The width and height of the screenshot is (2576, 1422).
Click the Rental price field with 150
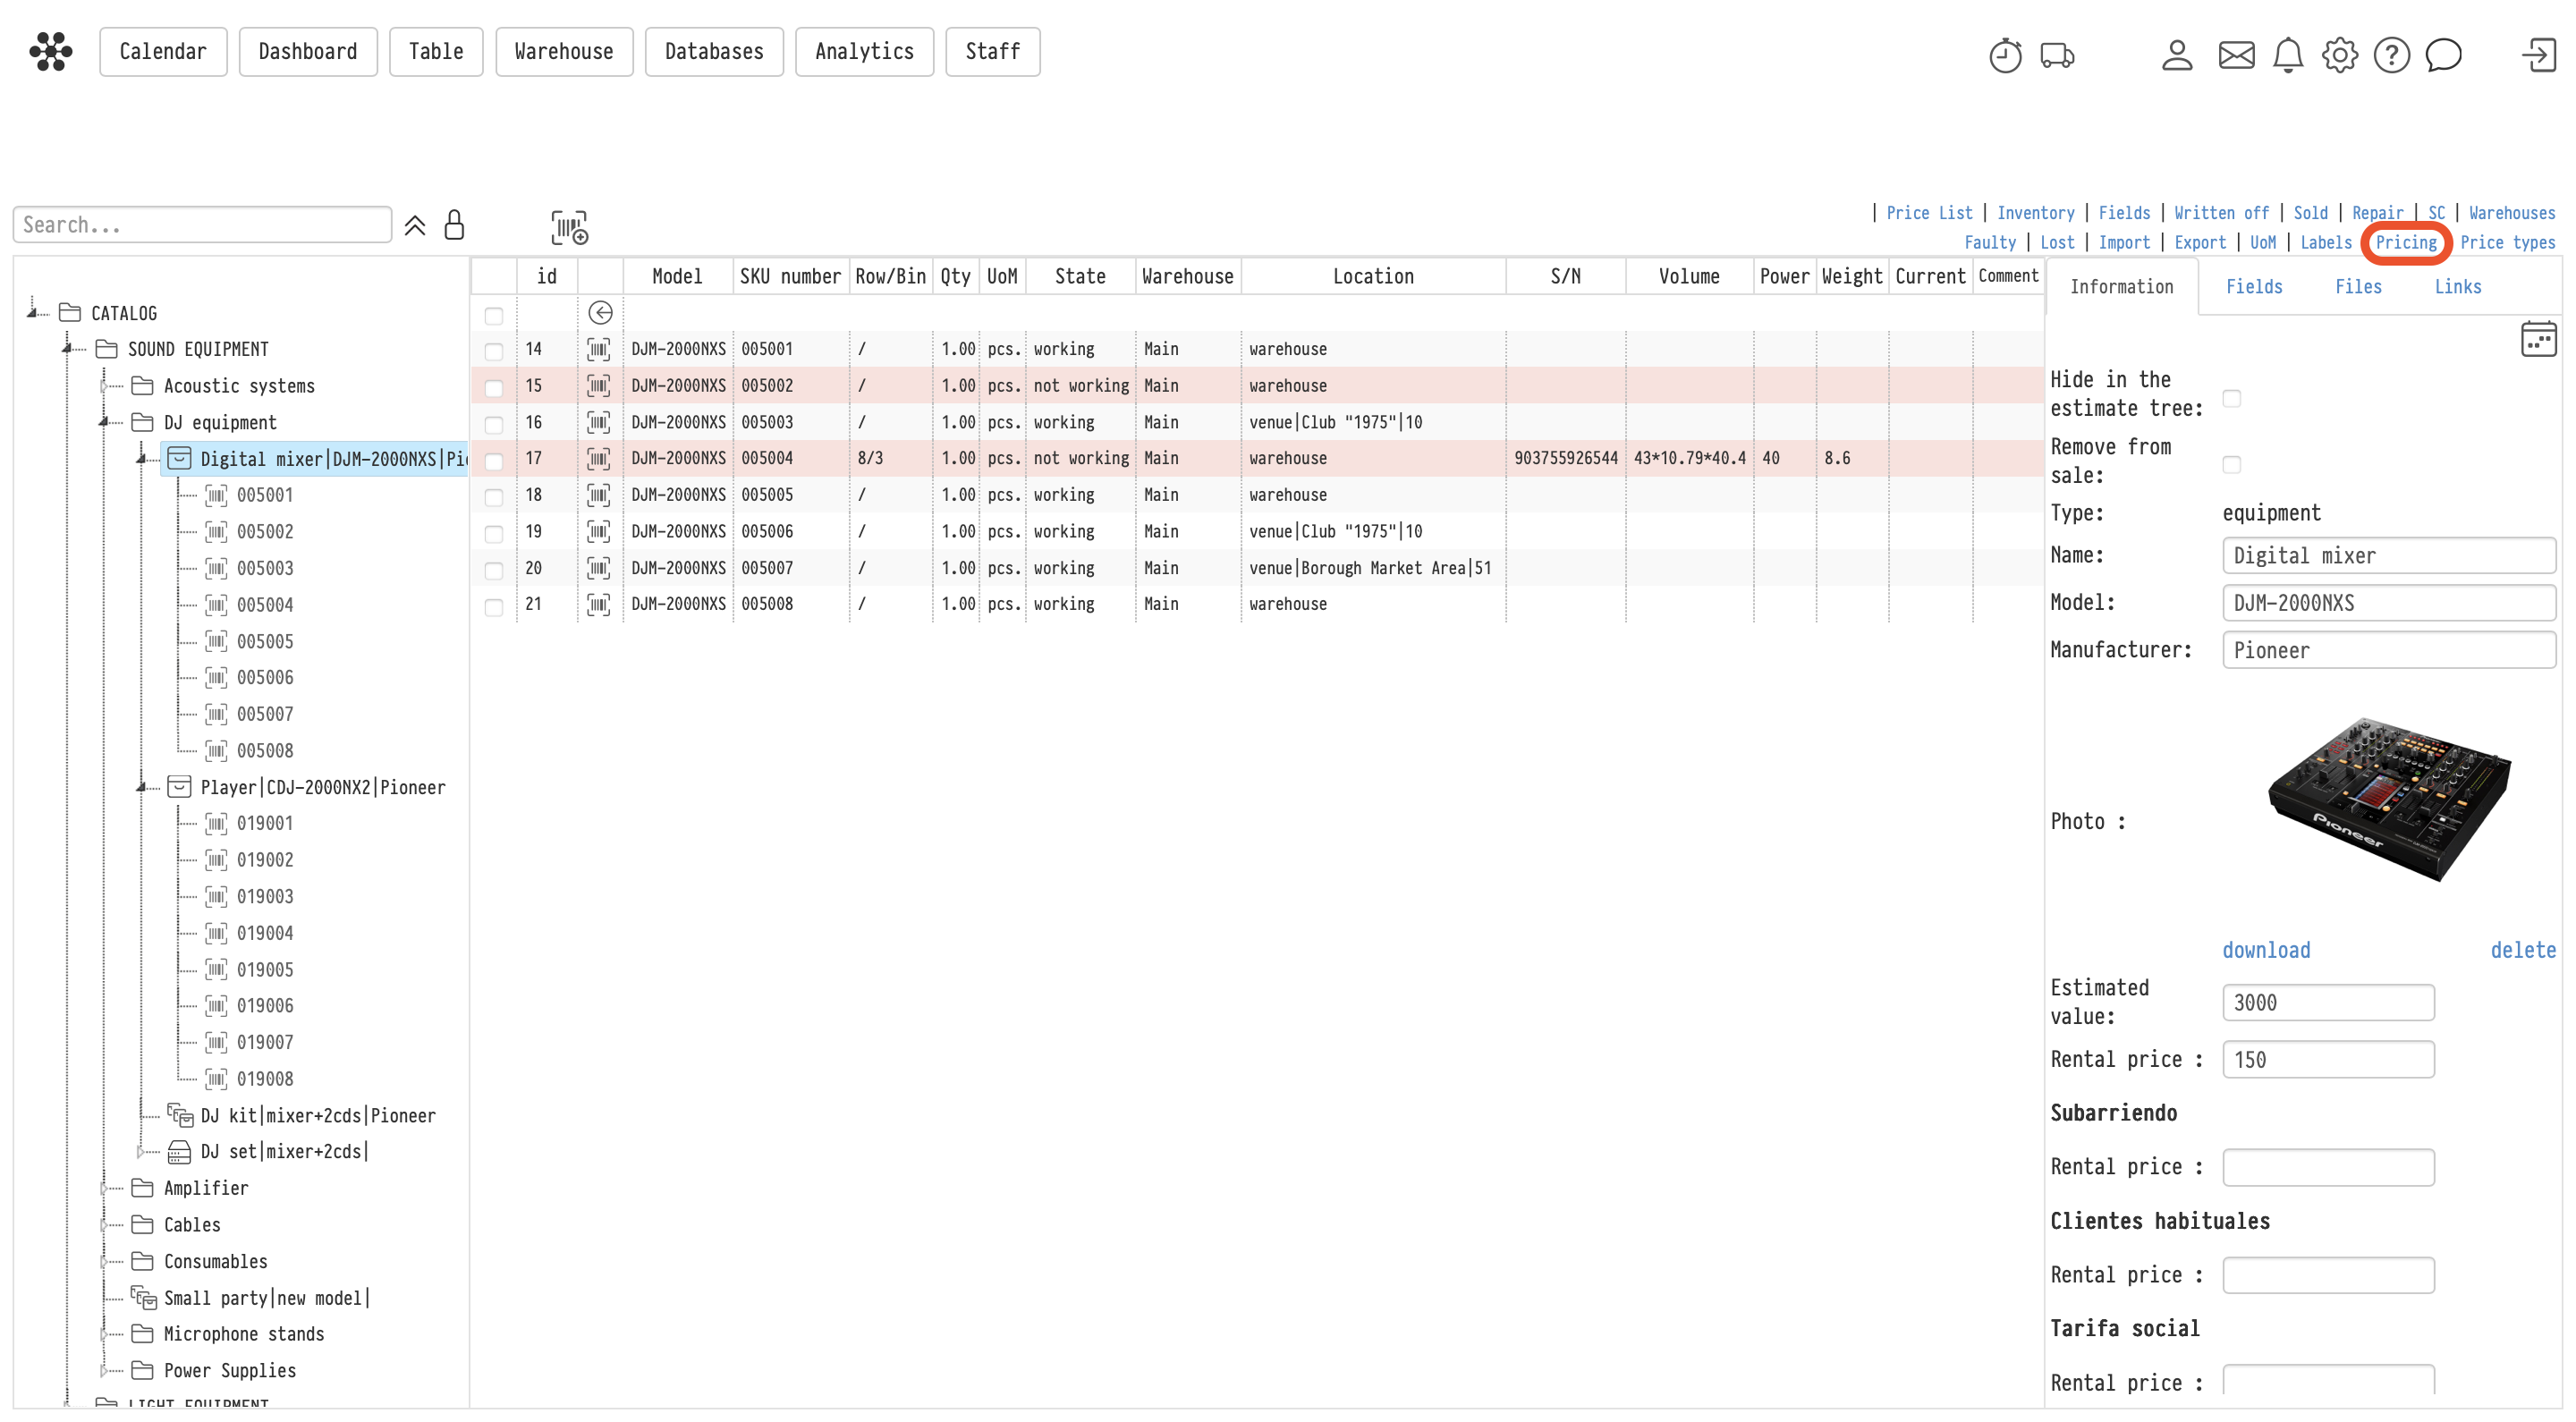2327,1059
